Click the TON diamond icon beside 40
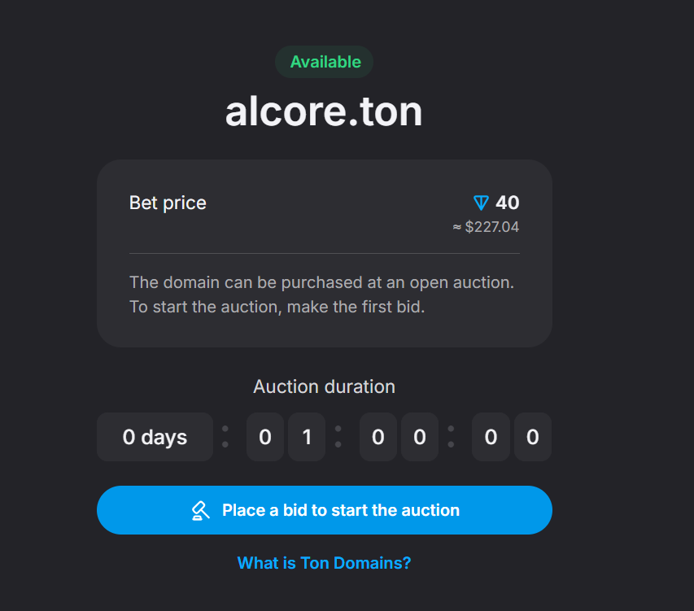Screen dimensions: 694x611 click(x=482, y=203)
